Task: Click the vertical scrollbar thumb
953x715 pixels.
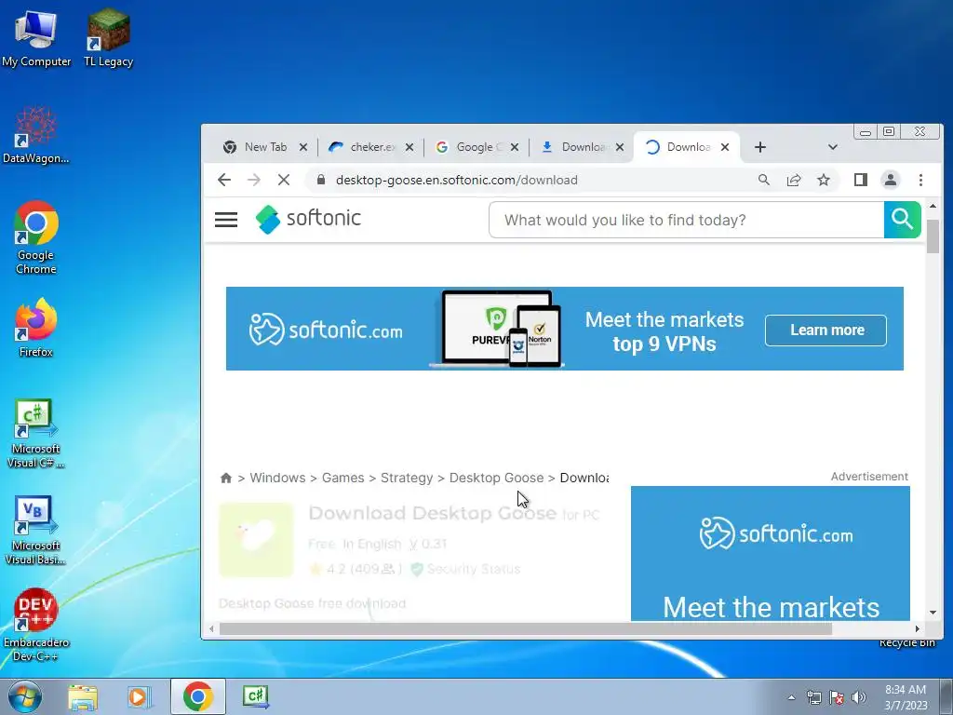Action: (x=933, y=236)
